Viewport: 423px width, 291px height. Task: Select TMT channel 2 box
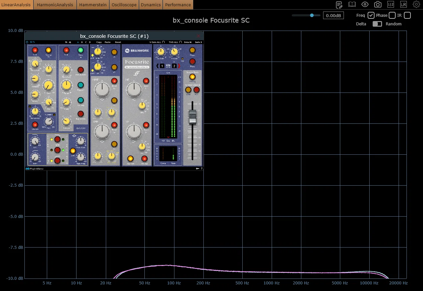point(174,66)
